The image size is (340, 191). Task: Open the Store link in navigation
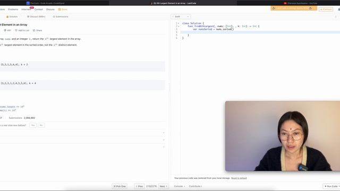[63, 10]
